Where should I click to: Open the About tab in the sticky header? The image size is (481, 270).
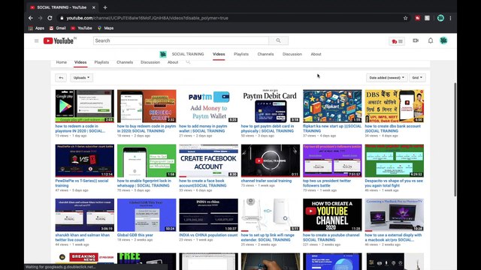316,54
